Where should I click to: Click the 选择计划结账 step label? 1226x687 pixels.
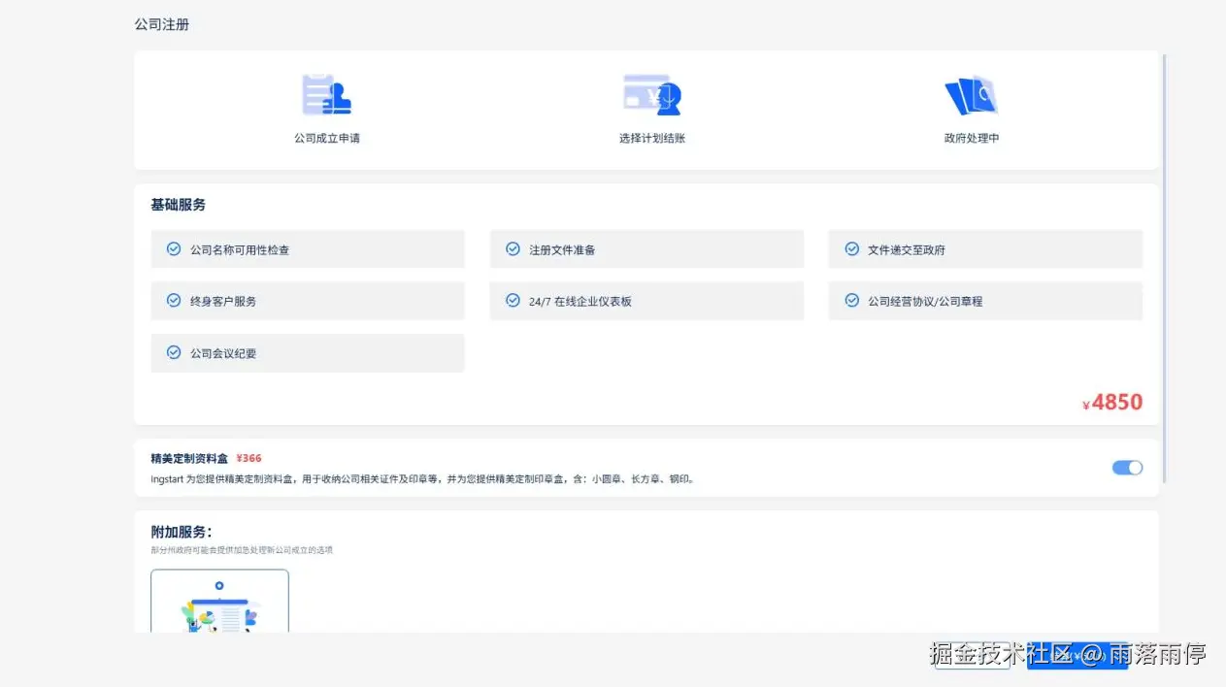[652, 138]
